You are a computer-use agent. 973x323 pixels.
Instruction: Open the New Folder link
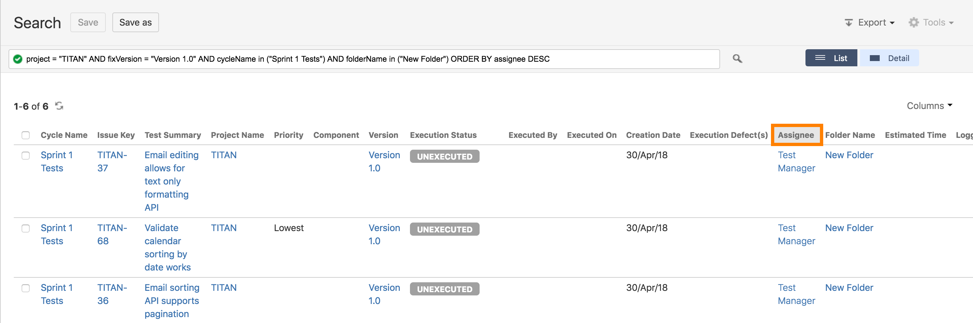(849, 155)
